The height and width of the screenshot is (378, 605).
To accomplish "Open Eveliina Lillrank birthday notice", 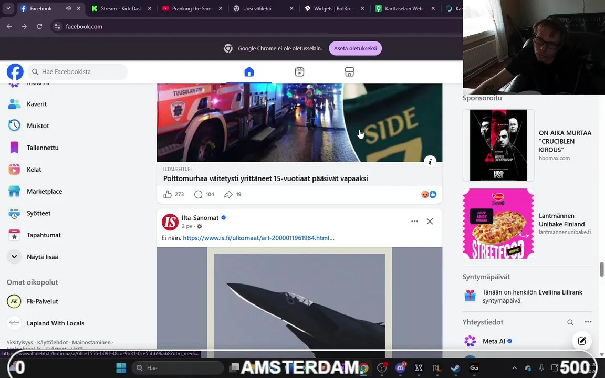I will coord(527,296).
